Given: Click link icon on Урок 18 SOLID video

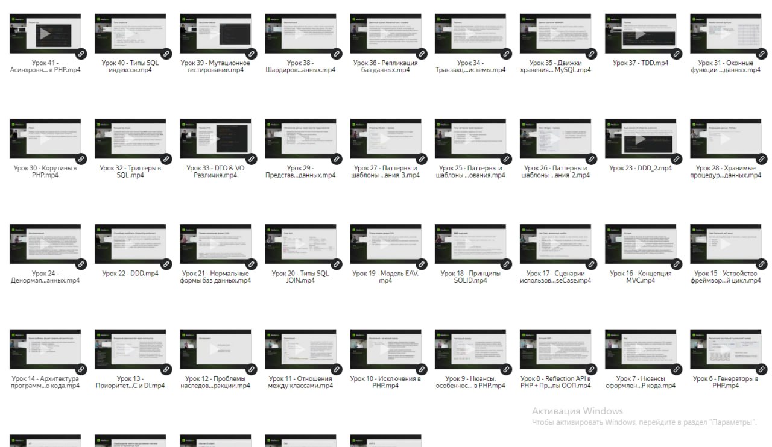Looking at the screenshot, I should [506, 264].
